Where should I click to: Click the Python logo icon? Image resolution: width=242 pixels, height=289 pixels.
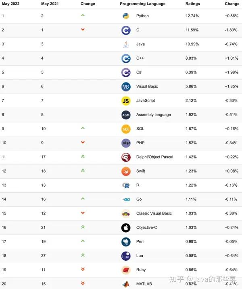click(126, 16)
